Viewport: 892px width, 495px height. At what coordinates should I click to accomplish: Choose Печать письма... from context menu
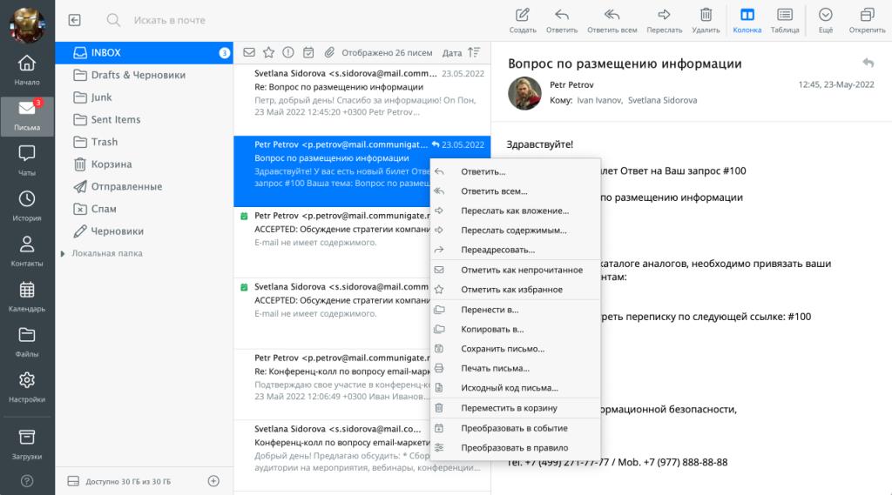coord(516,368)
